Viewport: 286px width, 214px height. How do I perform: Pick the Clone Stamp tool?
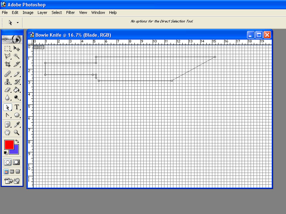[7, 82]
